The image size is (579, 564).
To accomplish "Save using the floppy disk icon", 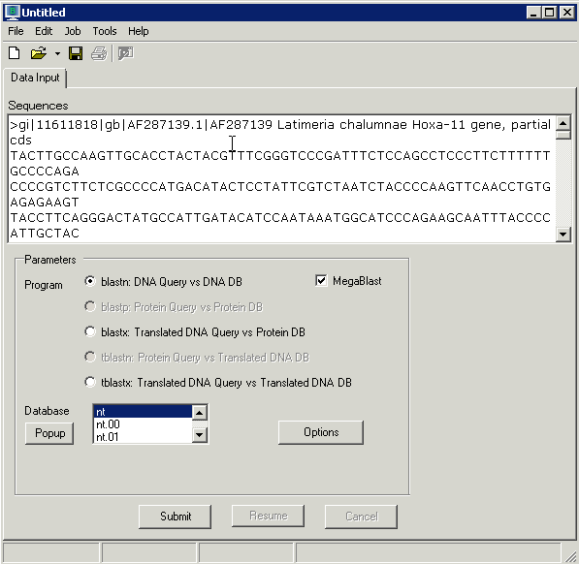I will [76, 53].
